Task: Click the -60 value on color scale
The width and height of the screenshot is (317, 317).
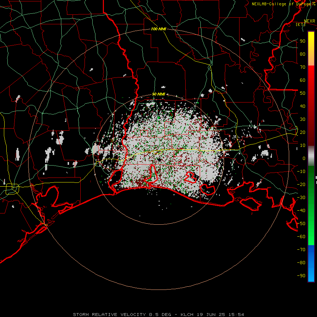Action: (301, 237)
